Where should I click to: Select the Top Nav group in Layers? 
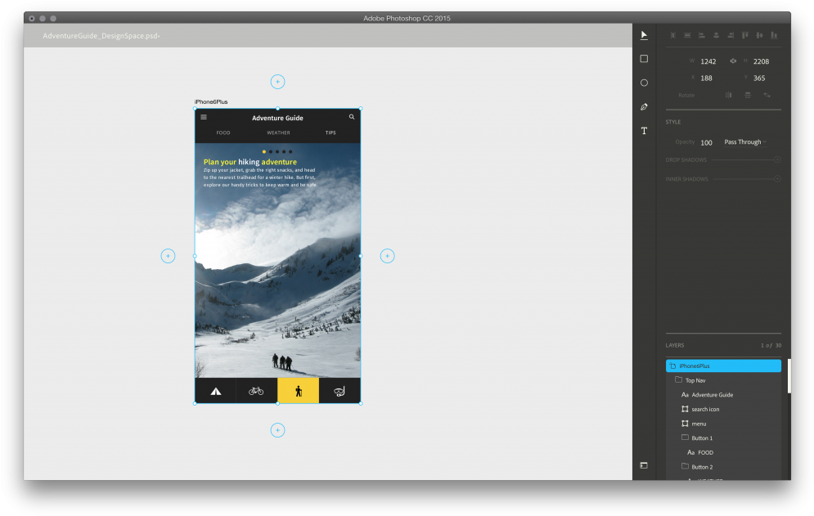[696, 380]
